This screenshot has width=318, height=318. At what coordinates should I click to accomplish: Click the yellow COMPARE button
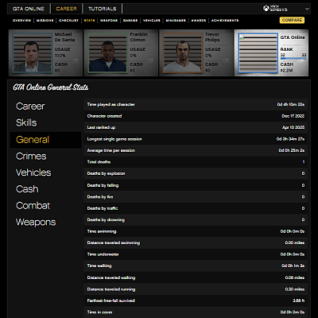click(292, 20)
